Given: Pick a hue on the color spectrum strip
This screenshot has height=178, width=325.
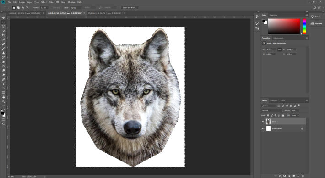Looking at the screenshot, I should point(304,26).
